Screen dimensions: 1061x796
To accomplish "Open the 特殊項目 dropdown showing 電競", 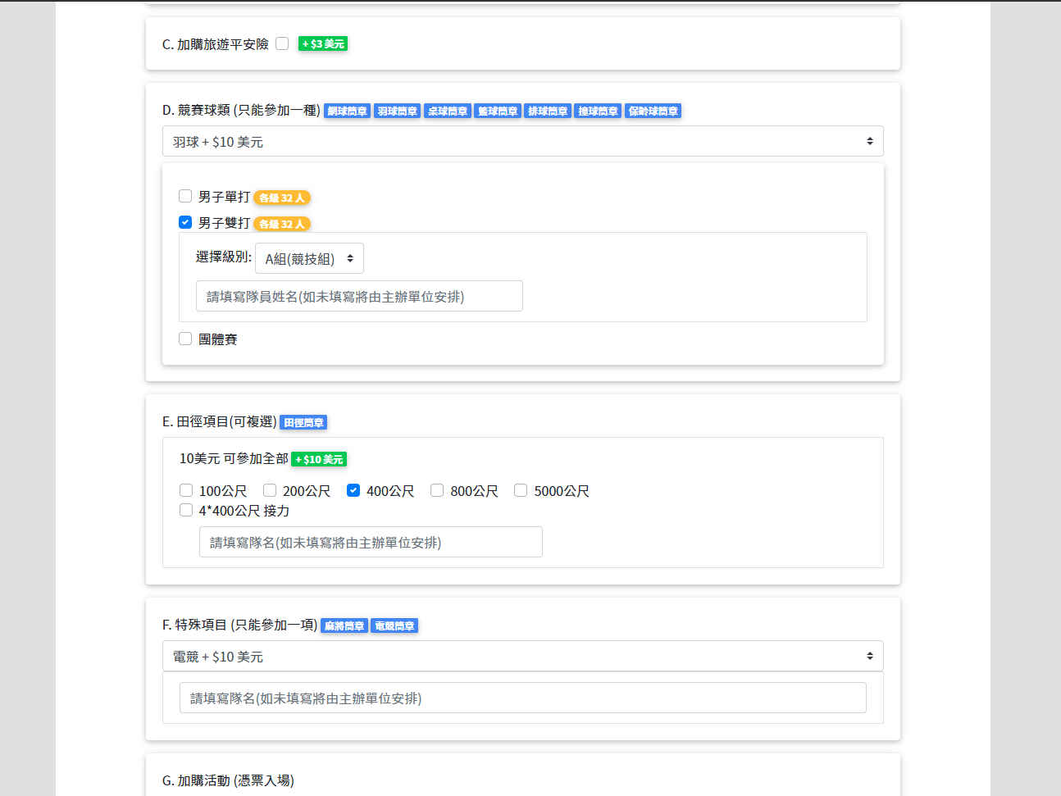I will 524,656.
